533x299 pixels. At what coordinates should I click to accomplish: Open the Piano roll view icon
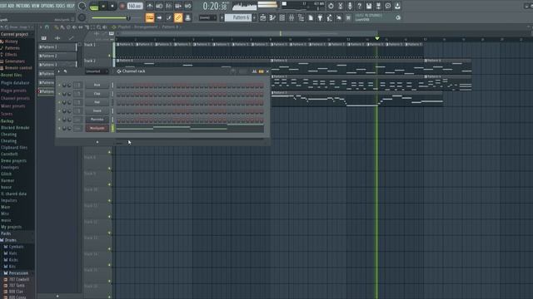[x=272, y=18]
